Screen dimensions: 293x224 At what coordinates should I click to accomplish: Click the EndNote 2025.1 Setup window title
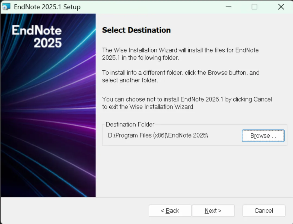(47, 7)
